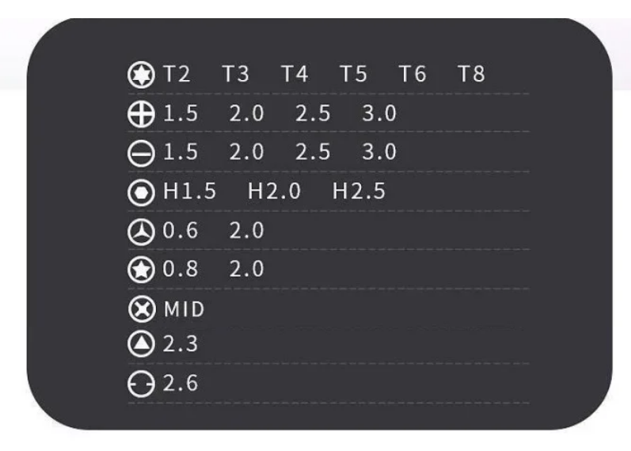Click the U-shaped spanner bit icon
The height and width of the screenshot is (451, 631).
point(141,385)
